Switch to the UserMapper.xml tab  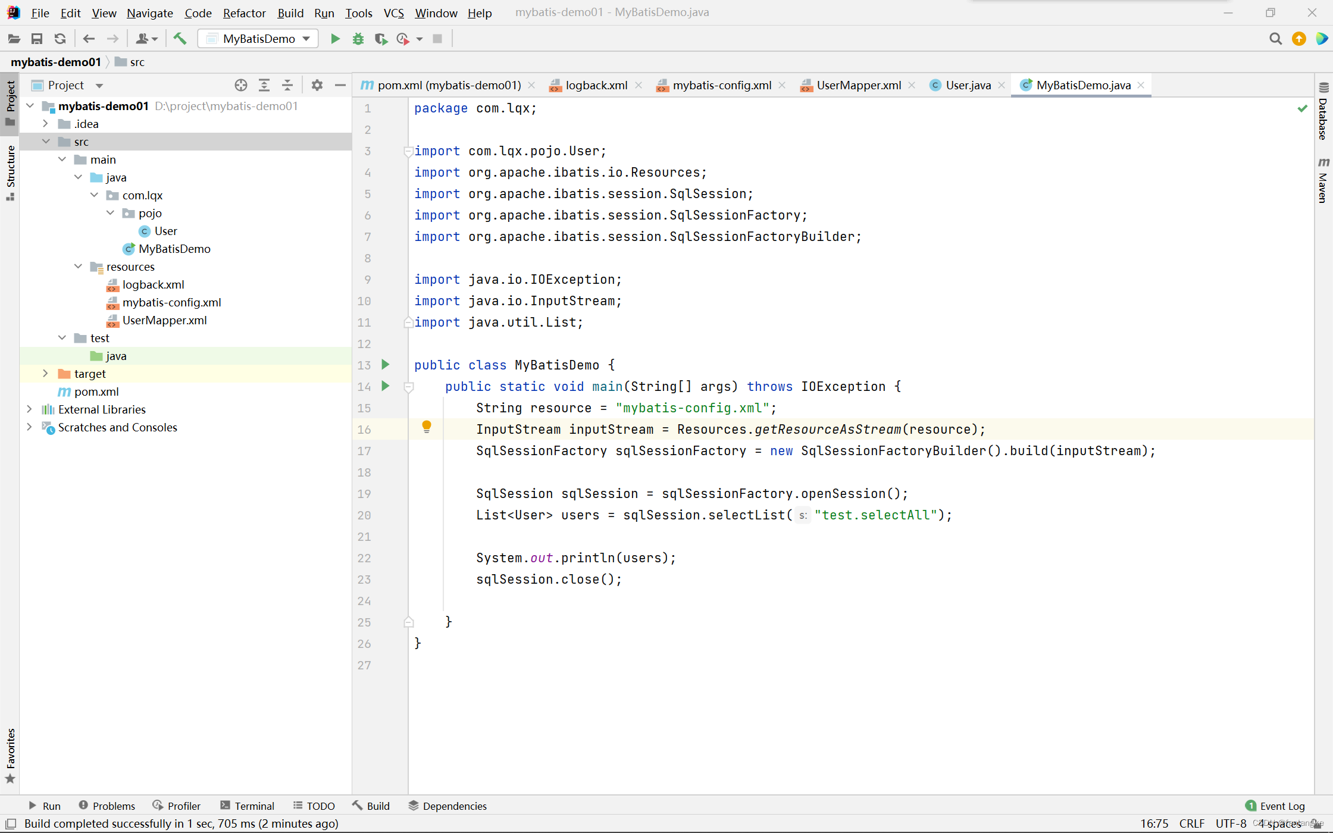tap(858, 85)
